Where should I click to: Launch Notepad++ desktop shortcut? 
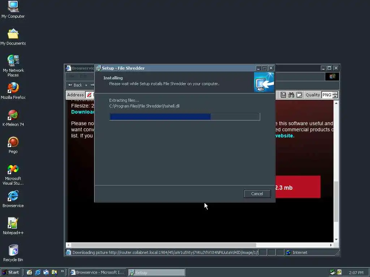click(13, 226)
